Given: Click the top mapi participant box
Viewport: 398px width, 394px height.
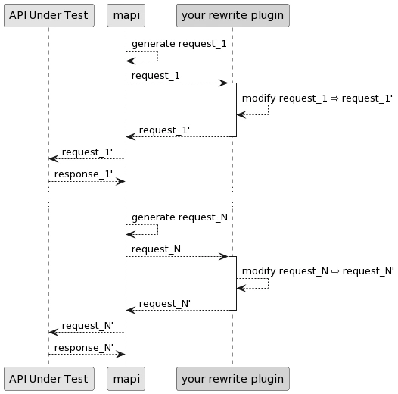Looking at the screenshot, I should click(126, 15).
